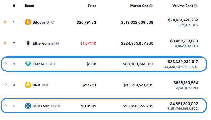Unstar Ethereum in the watchlist

coord(5,43)
